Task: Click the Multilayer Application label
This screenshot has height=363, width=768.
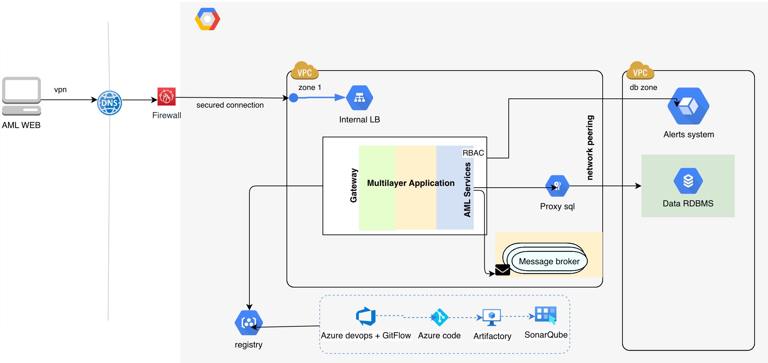Action: pyautogui.click(x=410, y=183)
